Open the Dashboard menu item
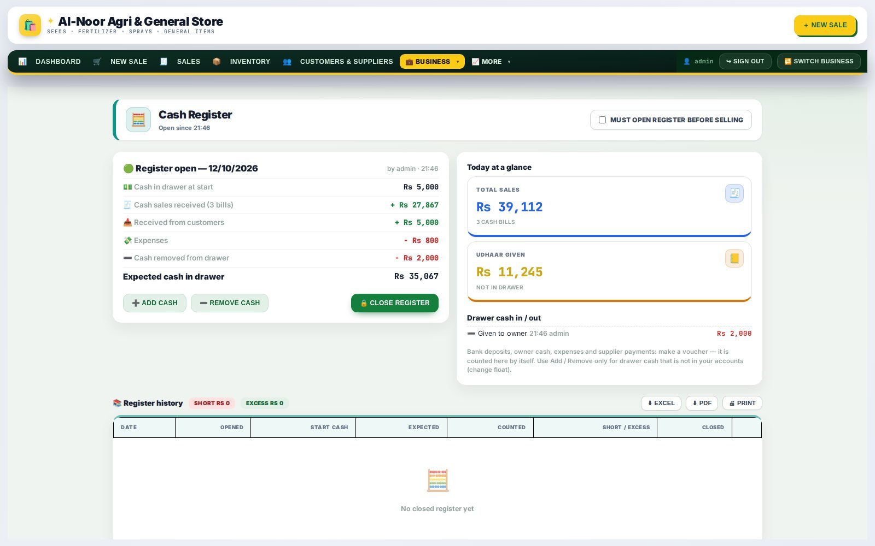The width and height of the screenshot is (875, 546). click(x=58, y=62)
